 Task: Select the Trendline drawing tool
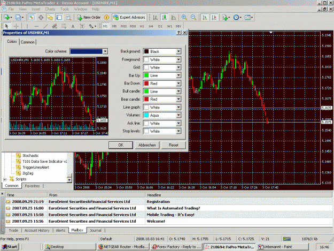pos(45,26)
